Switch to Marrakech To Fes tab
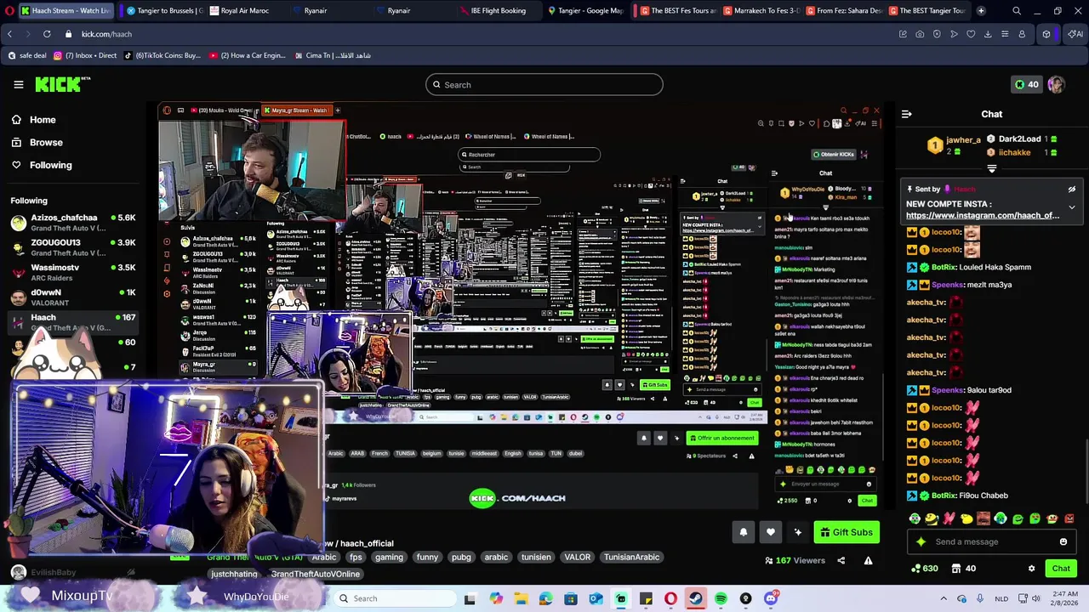1089x612 pixels. coord(760,10)
